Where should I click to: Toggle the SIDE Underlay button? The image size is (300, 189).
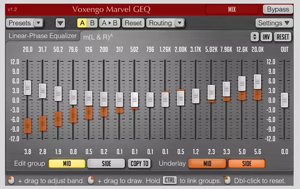pos(246,163)
